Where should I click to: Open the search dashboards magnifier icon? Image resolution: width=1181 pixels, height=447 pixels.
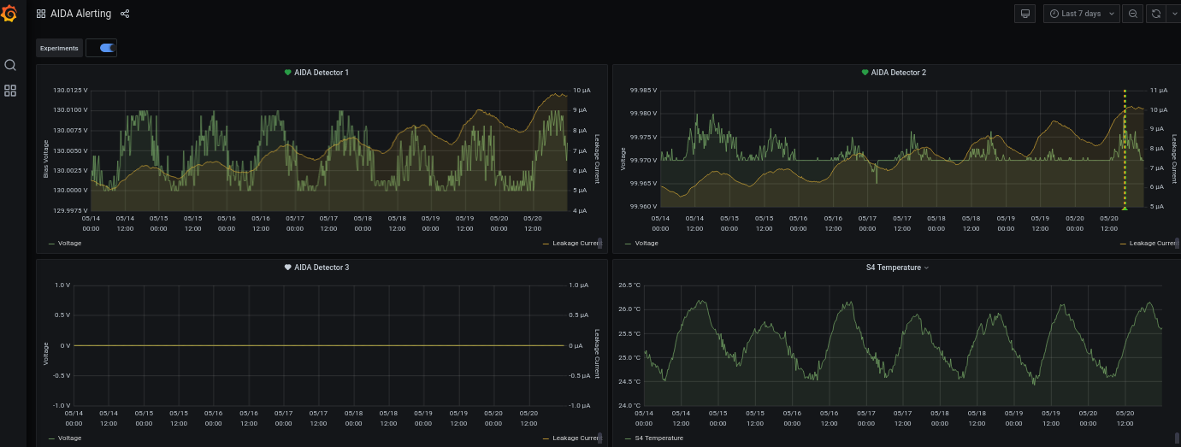(10, 65)
